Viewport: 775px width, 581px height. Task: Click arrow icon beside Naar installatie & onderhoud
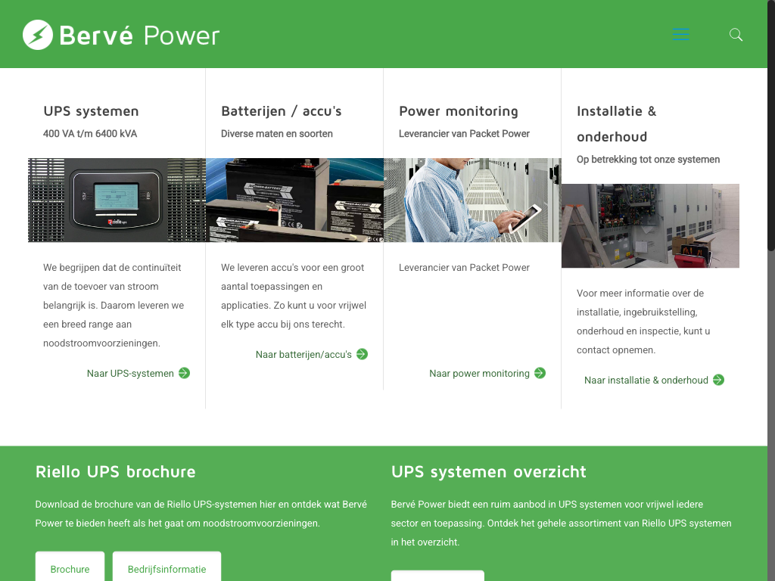(718, 380)
